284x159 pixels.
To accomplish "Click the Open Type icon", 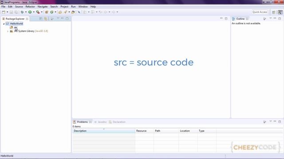I will tap(60, 12).
